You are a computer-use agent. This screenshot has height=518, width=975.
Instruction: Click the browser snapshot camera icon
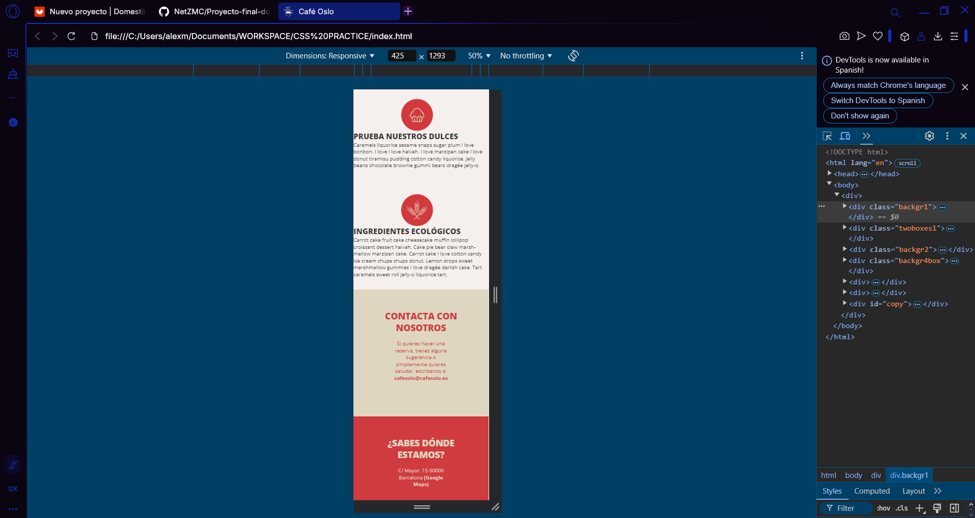[x=844, y=36]
